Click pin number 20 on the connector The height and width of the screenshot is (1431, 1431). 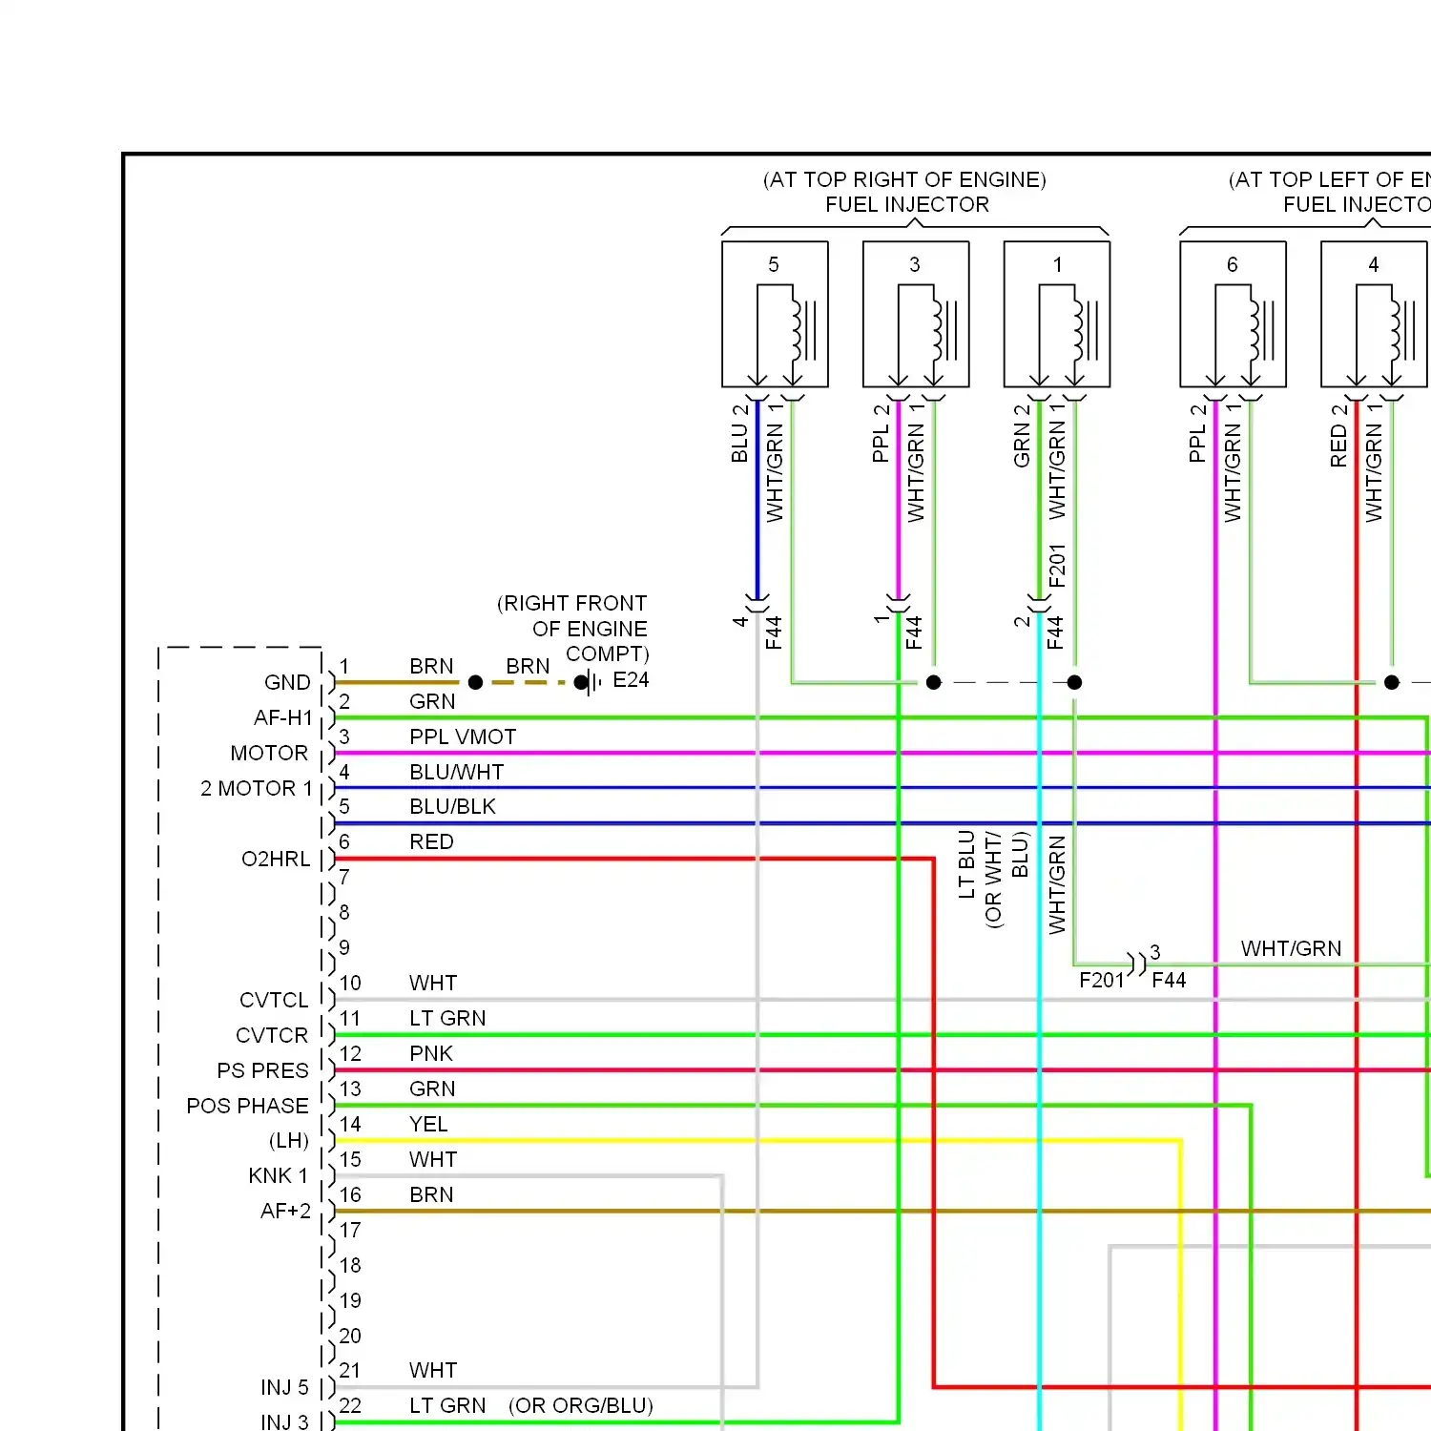click(x=350, y=1336)
